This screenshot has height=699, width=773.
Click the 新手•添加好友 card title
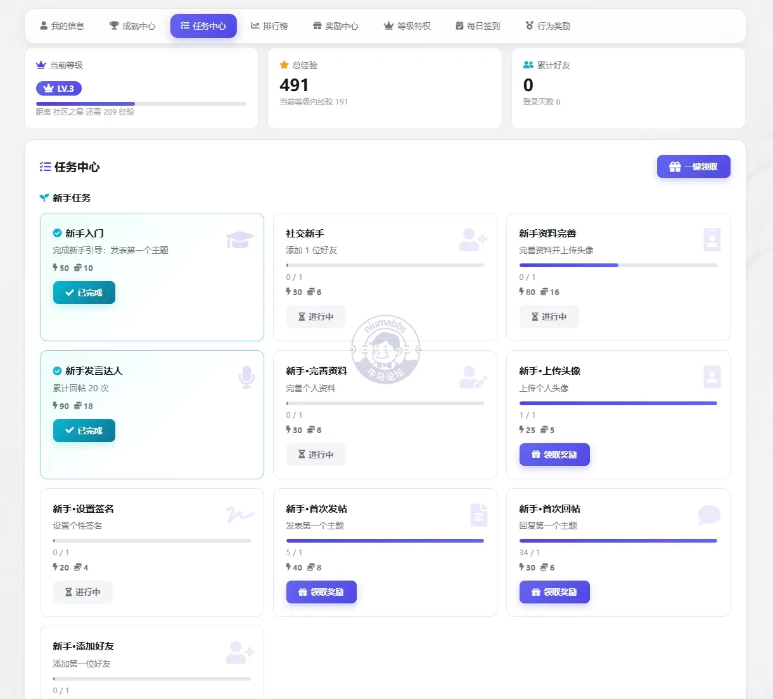[x=84, y=646]
